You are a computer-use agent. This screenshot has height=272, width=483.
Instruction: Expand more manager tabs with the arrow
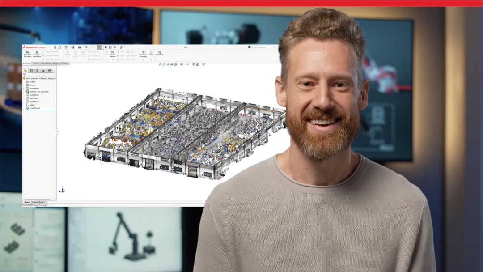pos(55,71)
